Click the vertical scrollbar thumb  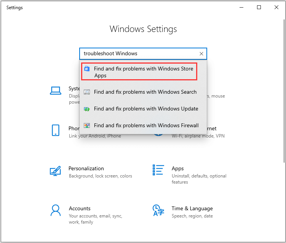coord(284,91)
